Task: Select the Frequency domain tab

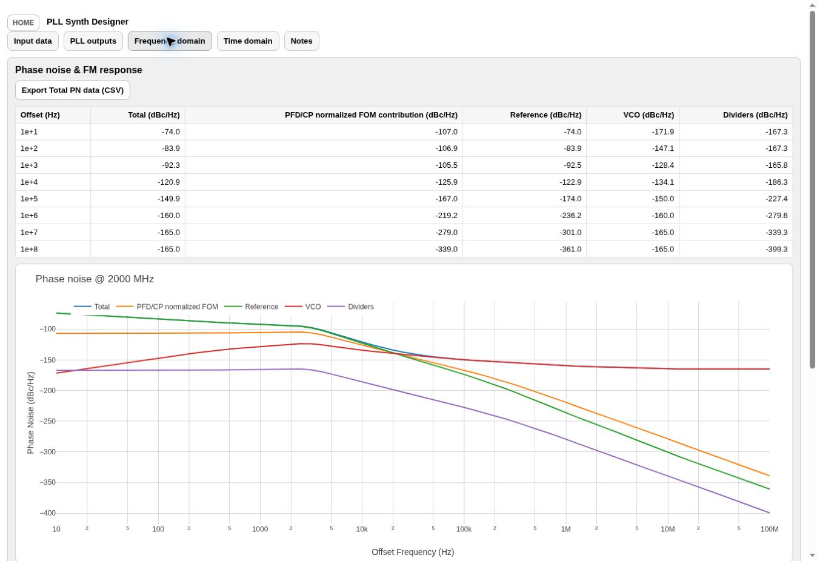Action: point(170,41)
